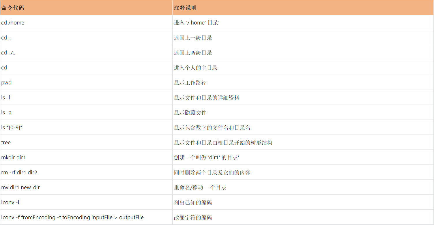Select the description '显示文件和目录的详细资料'

pos(207,98)
